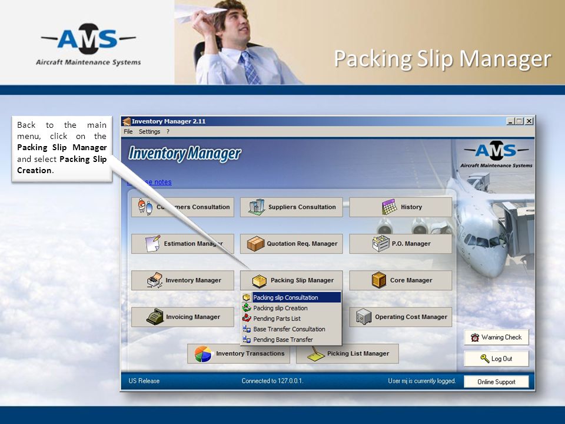Screen dimensions: 565x424
Task: Click the Log Out button
Action: (x=496, y=359)
